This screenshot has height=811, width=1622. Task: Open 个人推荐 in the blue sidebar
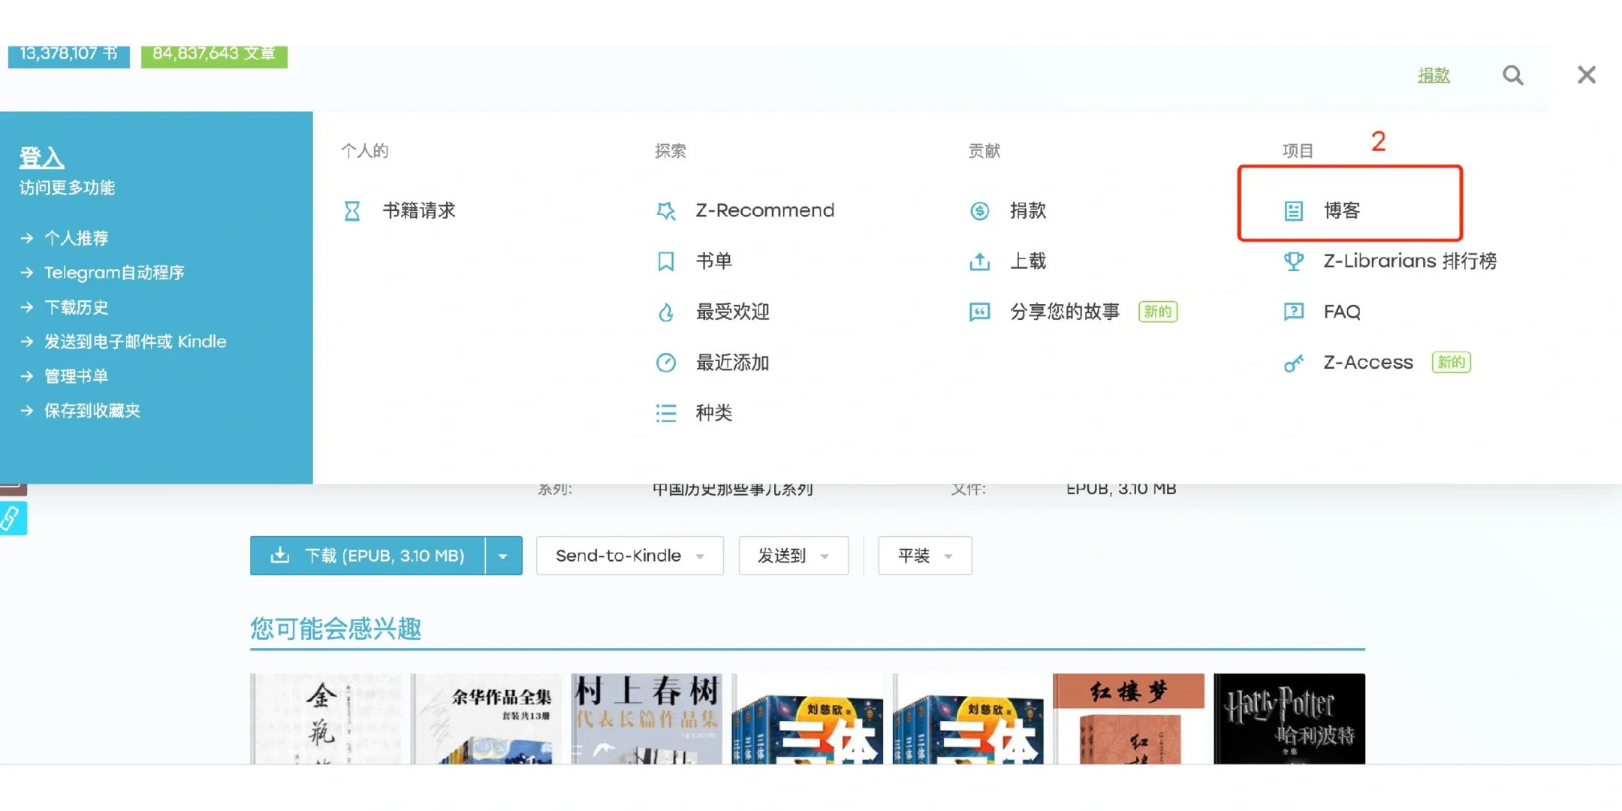coord(76,238)
